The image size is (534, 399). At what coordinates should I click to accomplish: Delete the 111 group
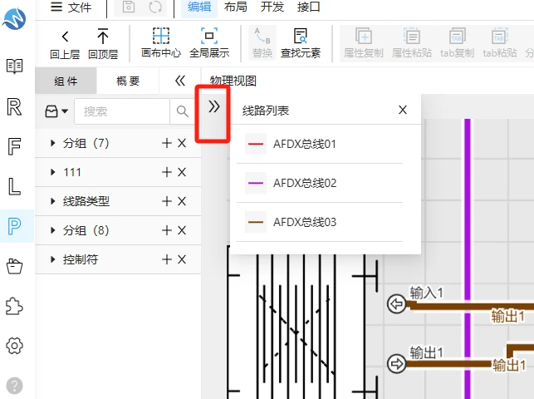182,172
